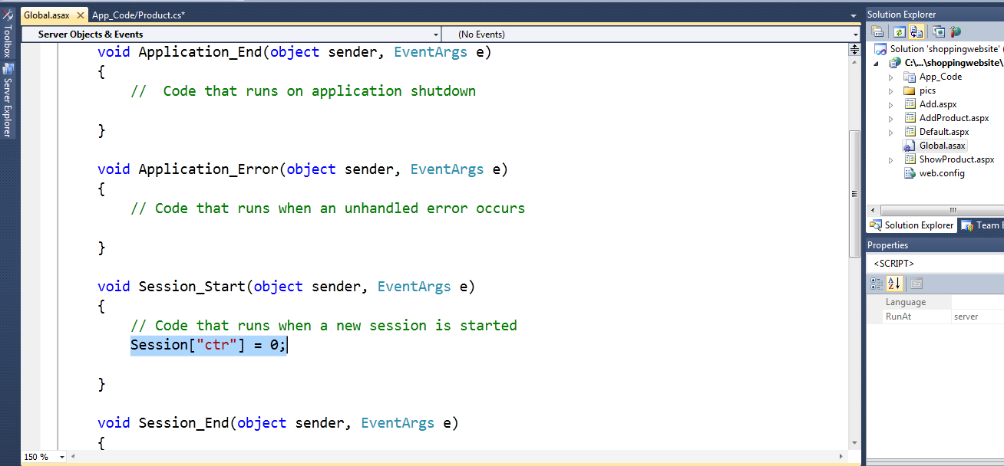Select the RunAt property value field

click(979, 315)
